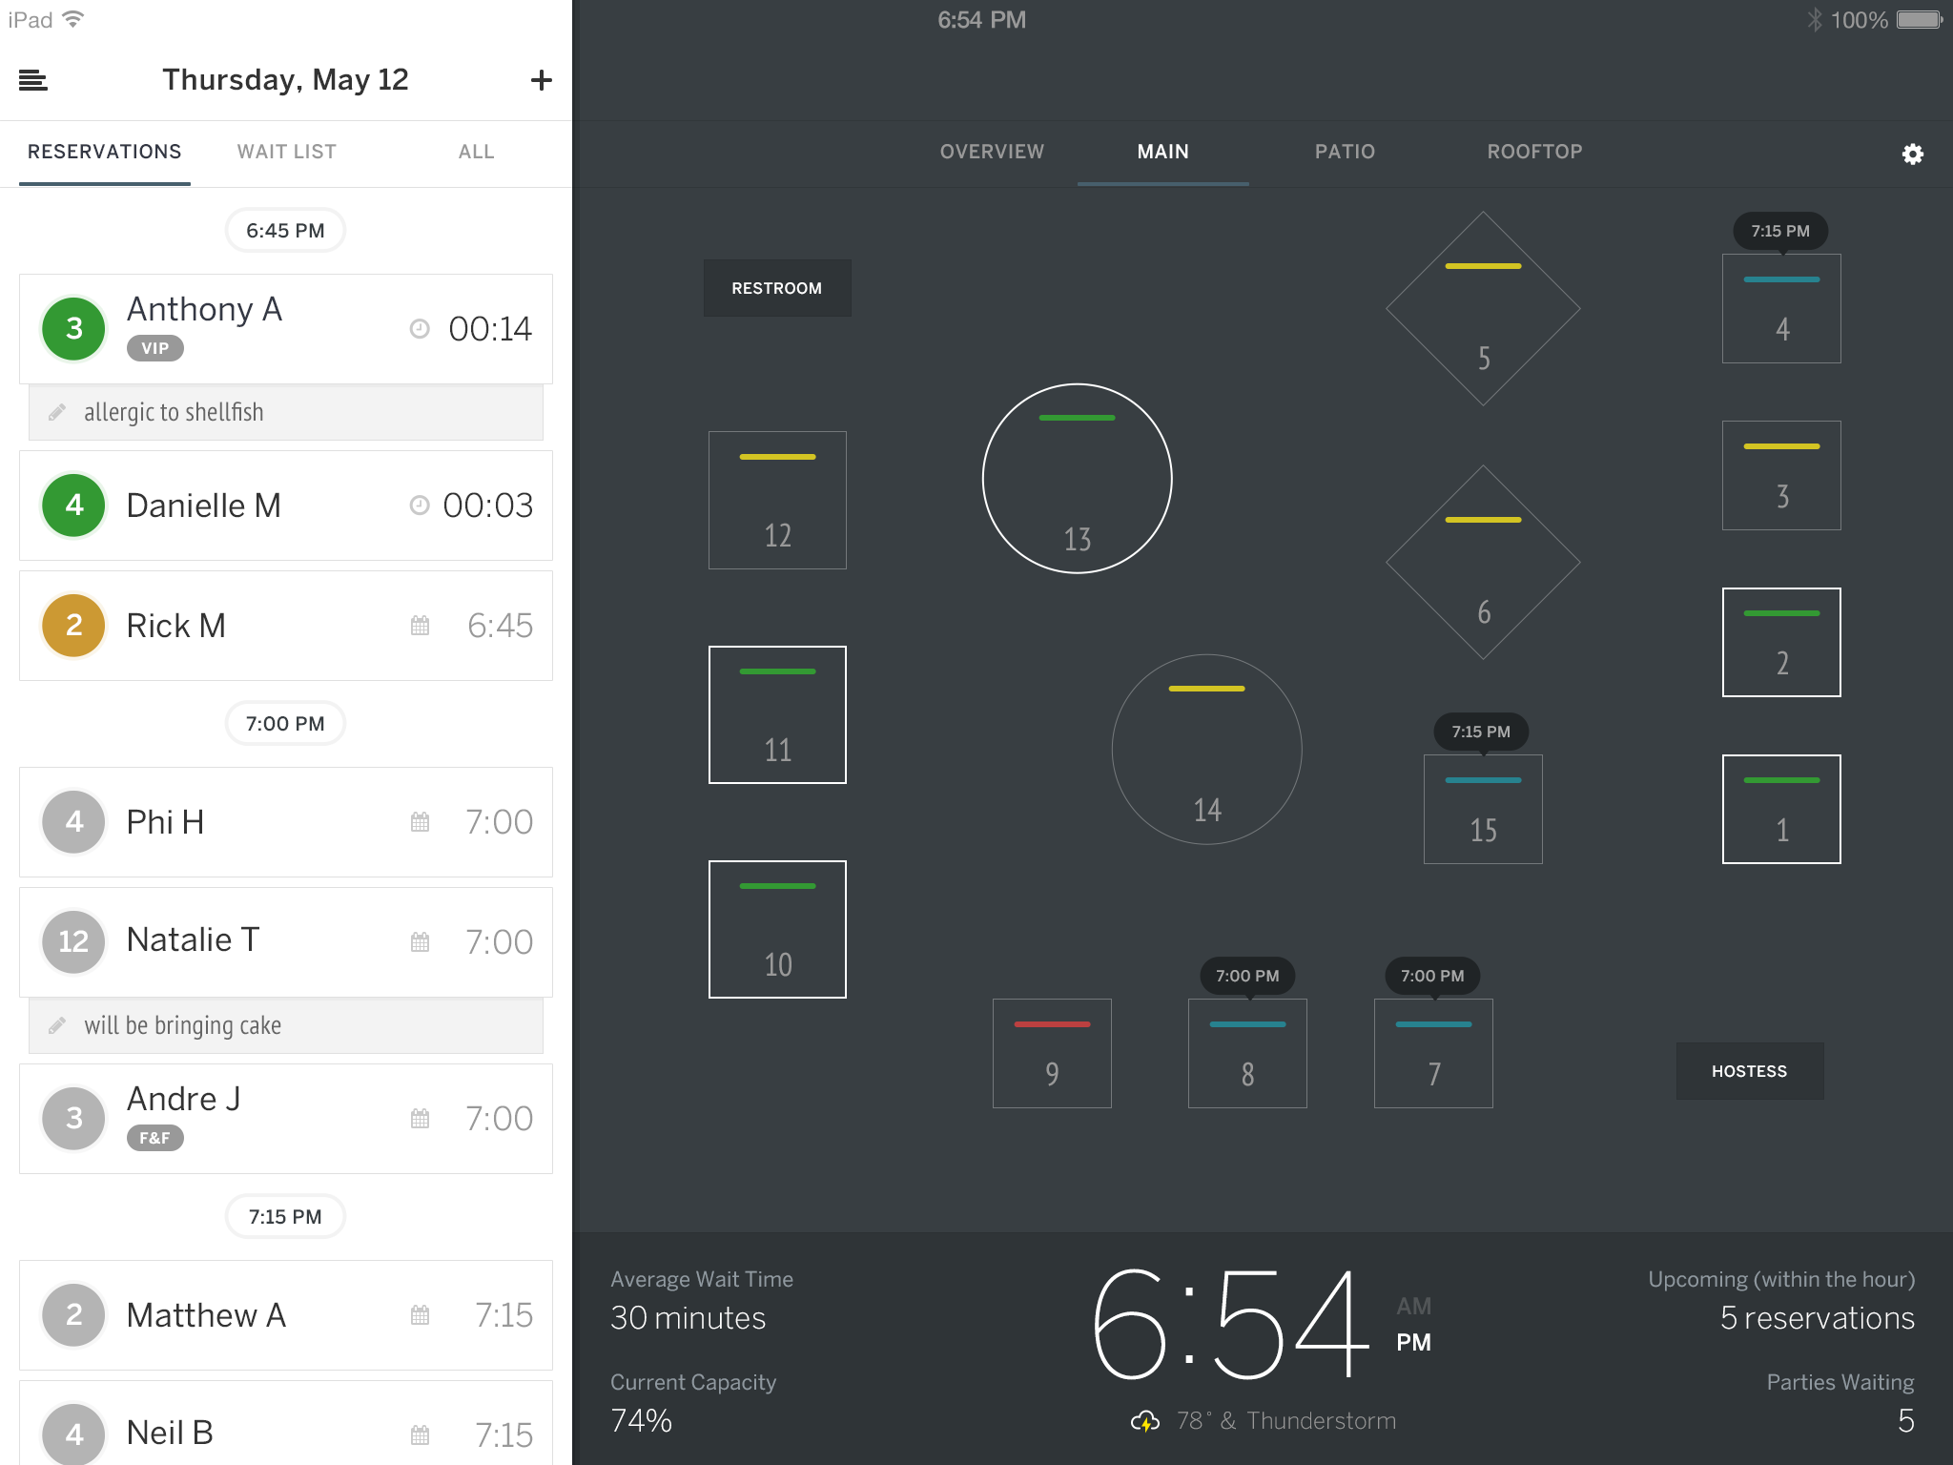Open the Rooftop floor tab
1953x1465 pixels.
click(1534, 152)
